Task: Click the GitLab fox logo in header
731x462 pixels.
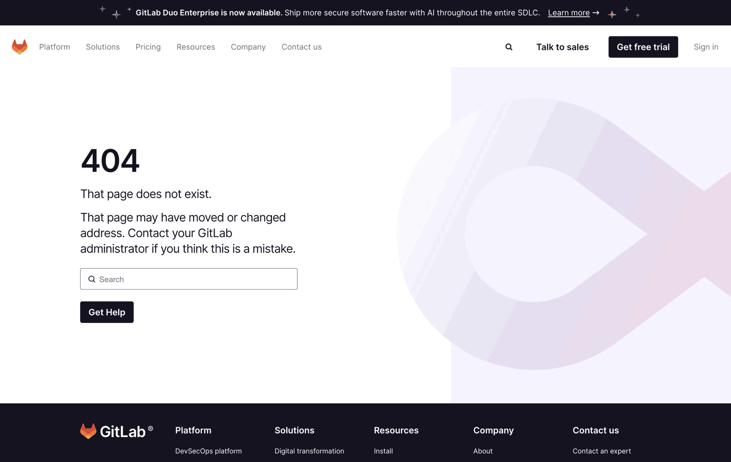Action: [19, 47]
